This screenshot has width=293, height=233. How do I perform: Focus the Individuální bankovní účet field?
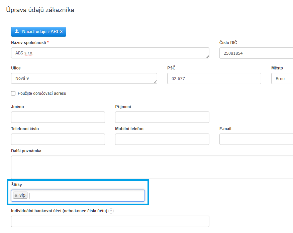point(110,221)
